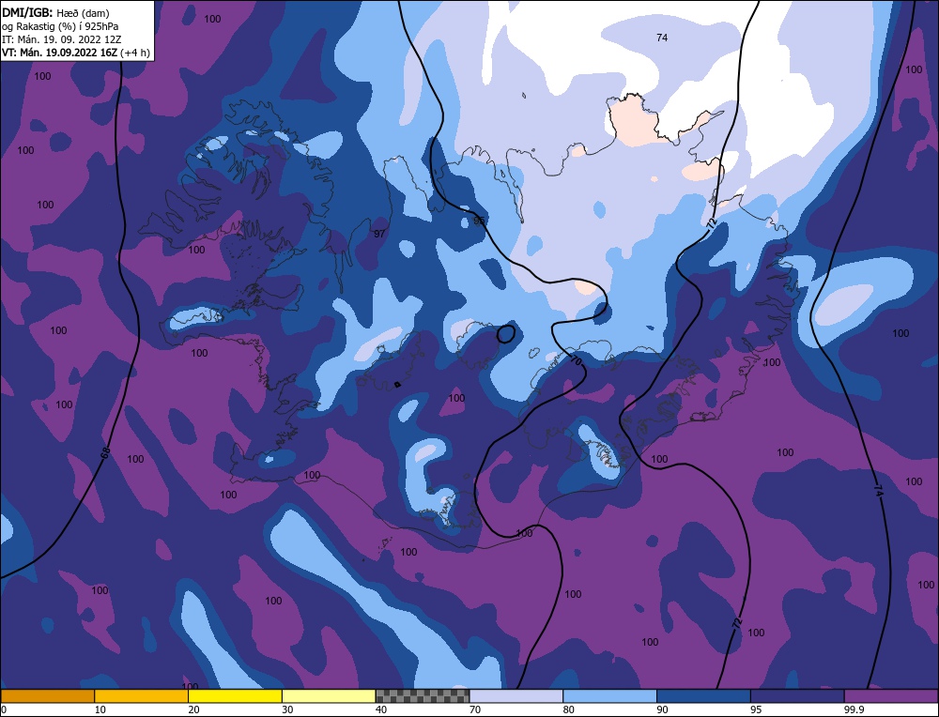939x717 pixels.
Task: Click the '(+4 h)' forecast offset text
Action: coord(135,53)
